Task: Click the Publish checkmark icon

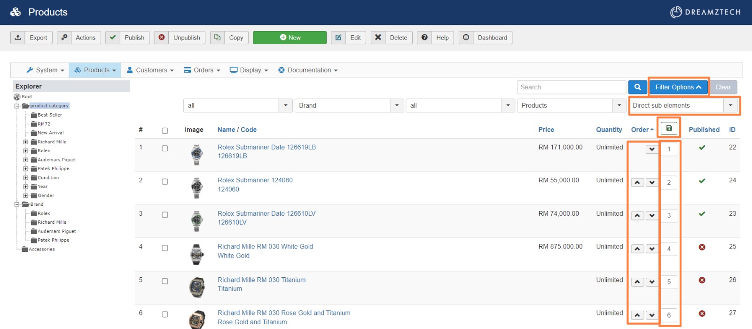Action: tap(113, 38)
